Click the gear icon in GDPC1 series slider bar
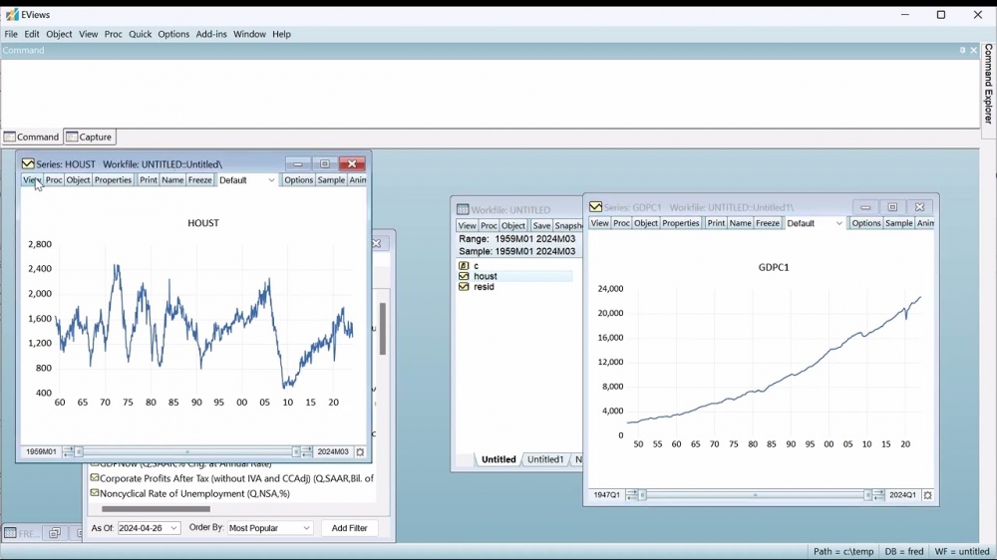The image size is (997, 560). click(928, 495)
